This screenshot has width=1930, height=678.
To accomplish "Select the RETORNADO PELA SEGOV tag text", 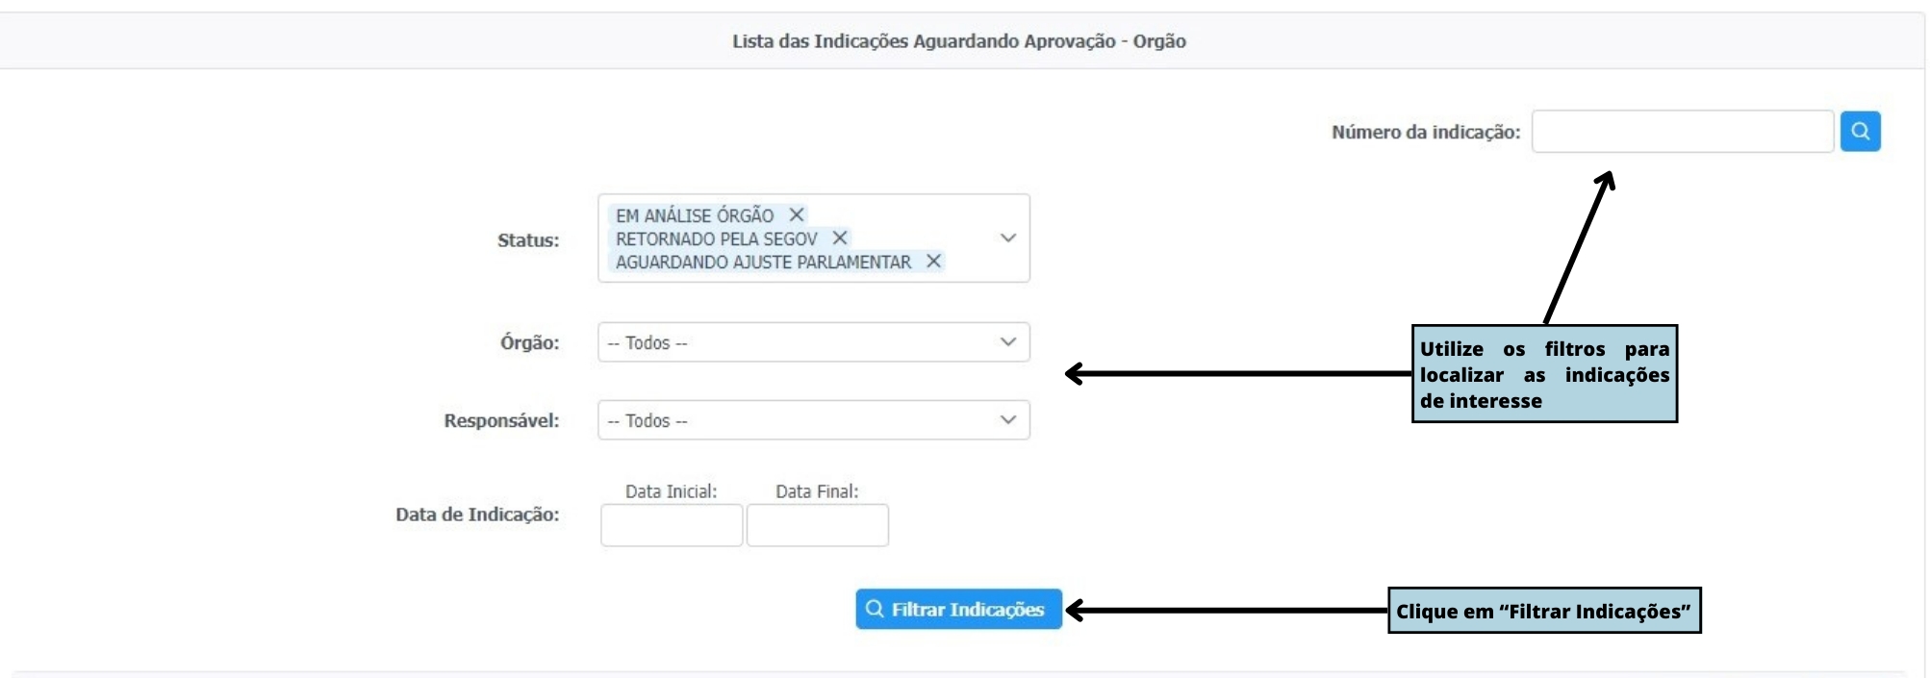I will [716, 239].
